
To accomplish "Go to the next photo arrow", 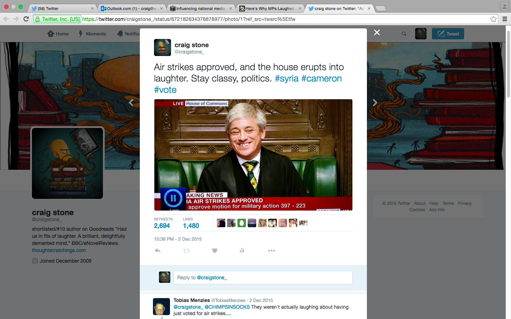I will pos(375,102).
